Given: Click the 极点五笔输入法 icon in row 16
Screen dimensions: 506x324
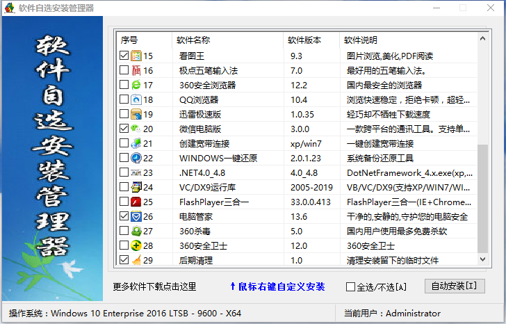Looking at the screenshot, I should tap(136, 70).
